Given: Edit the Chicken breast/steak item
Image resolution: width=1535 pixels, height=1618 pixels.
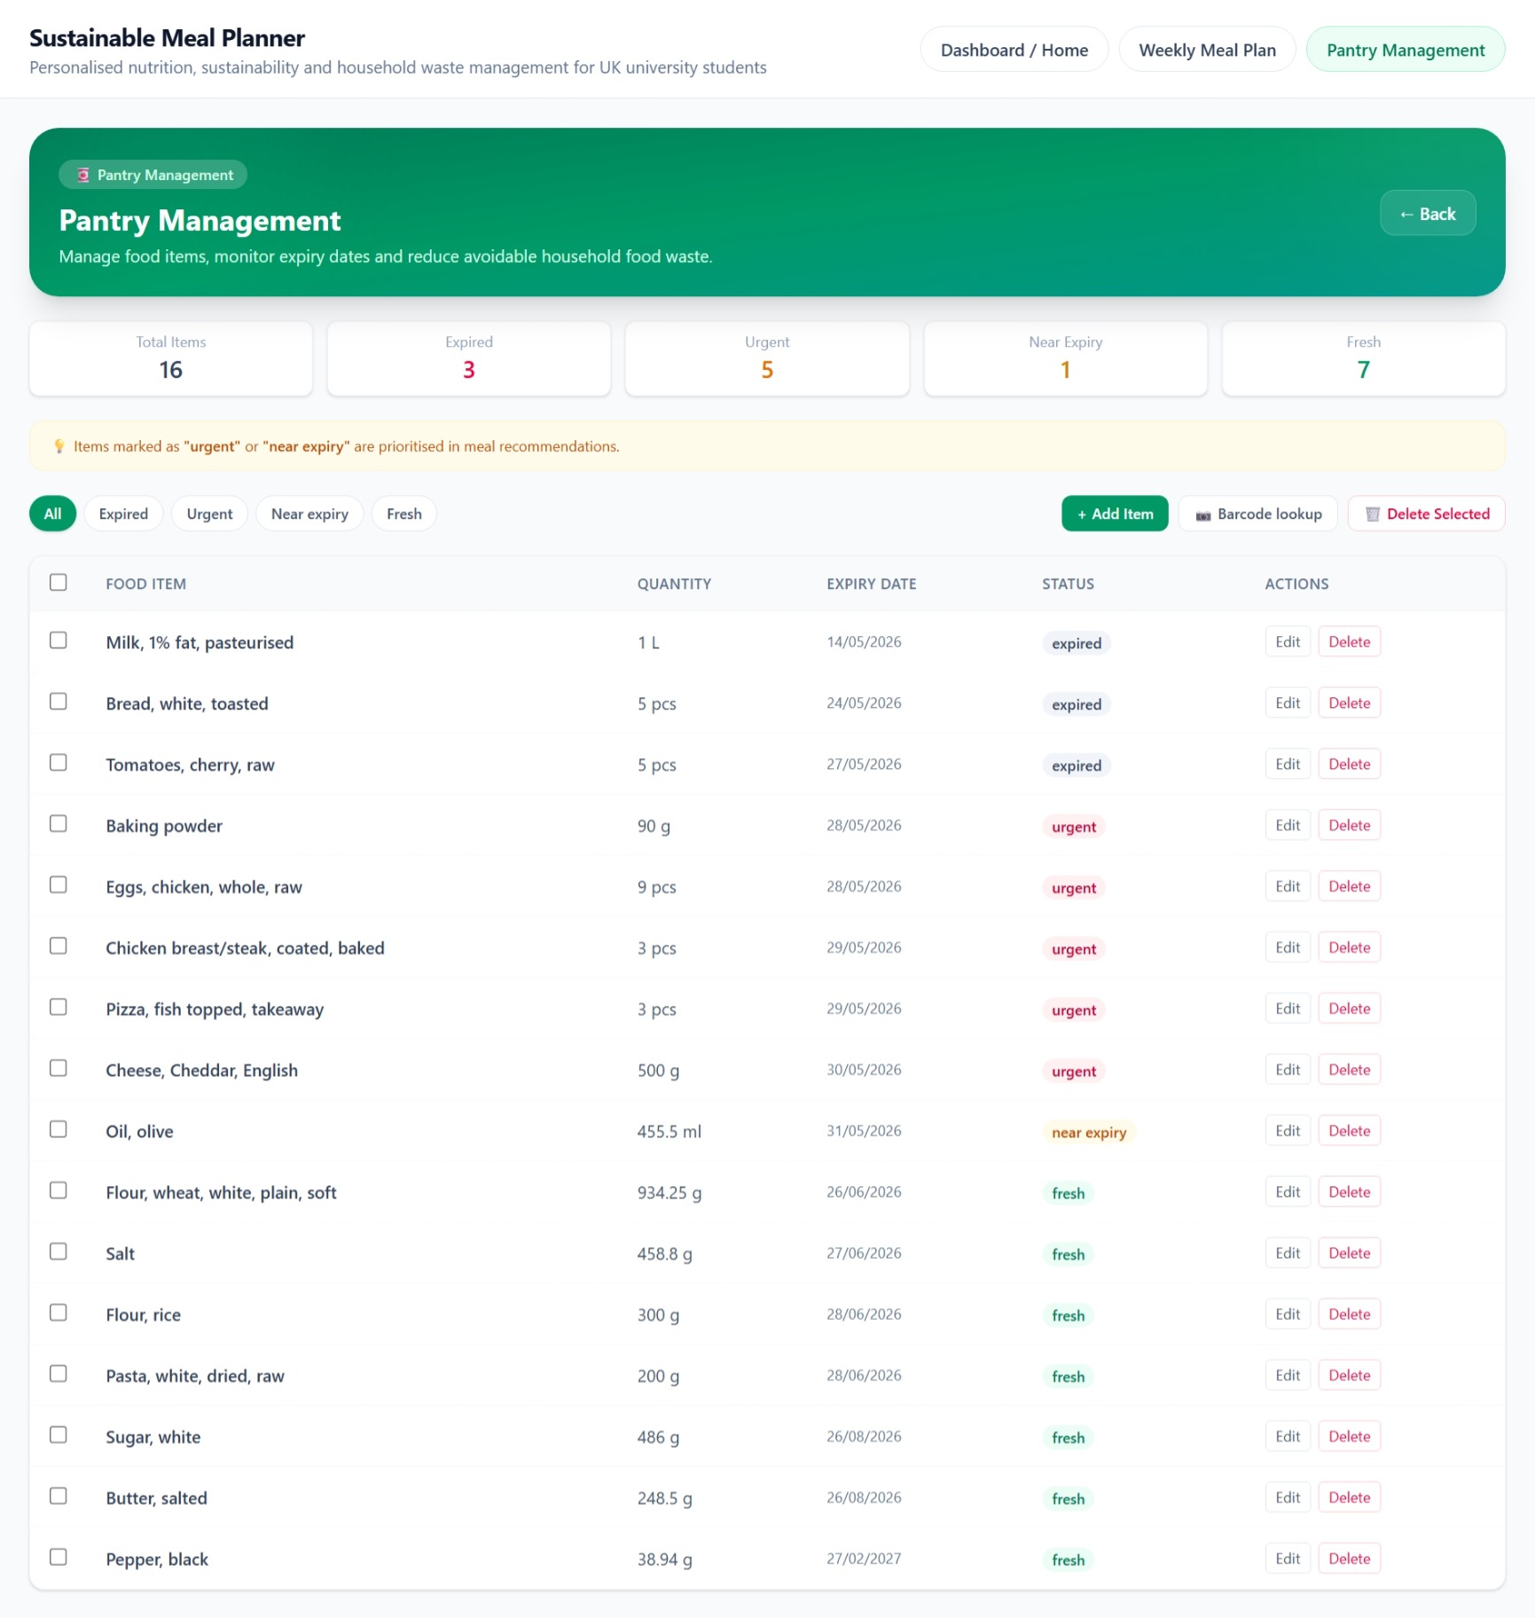Looking at the screenshot, I should tap(1288, 947).
